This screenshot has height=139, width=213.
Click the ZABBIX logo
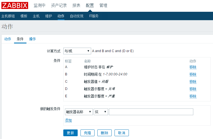(15, 6)
